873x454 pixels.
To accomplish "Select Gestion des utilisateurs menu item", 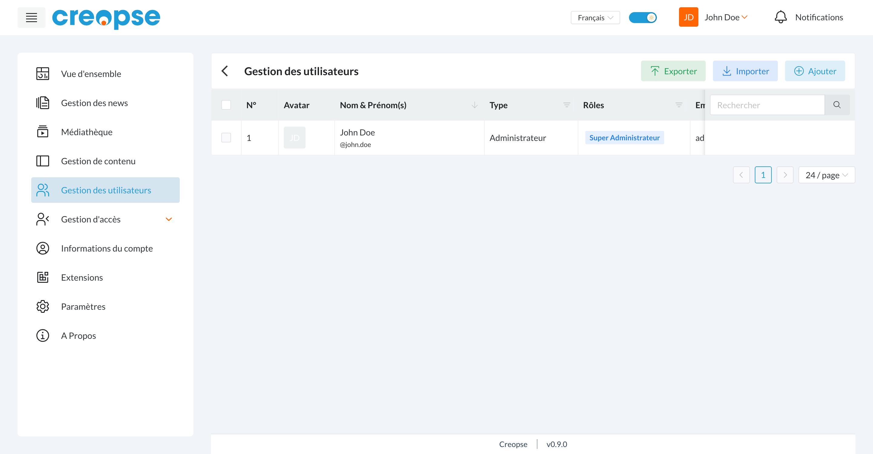I will 105,190.
